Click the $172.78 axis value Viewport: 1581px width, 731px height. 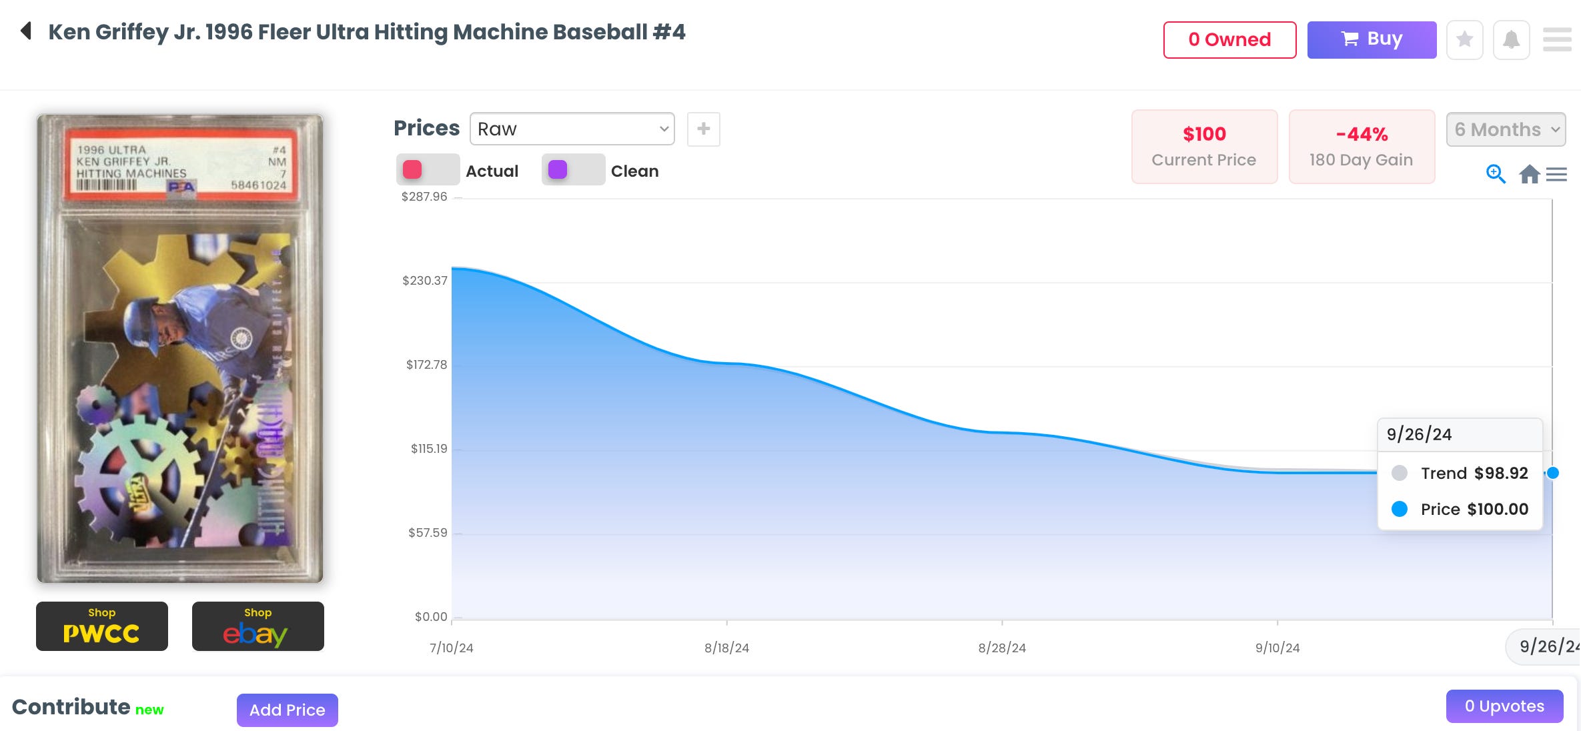point(427,365)
